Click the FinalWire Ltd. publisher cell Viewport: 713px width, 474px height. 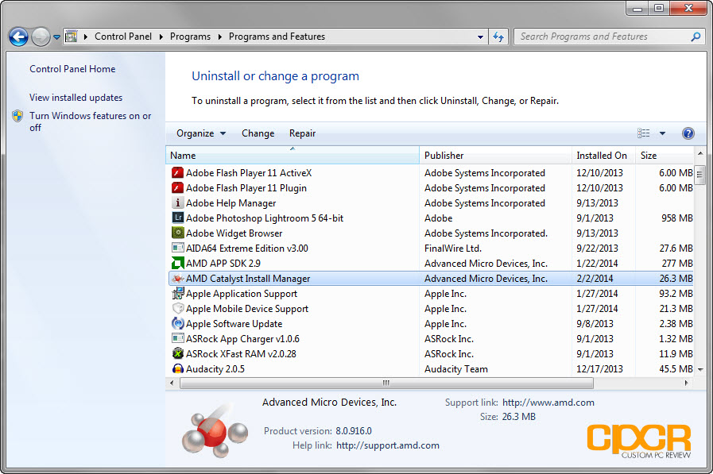point(453,249)
